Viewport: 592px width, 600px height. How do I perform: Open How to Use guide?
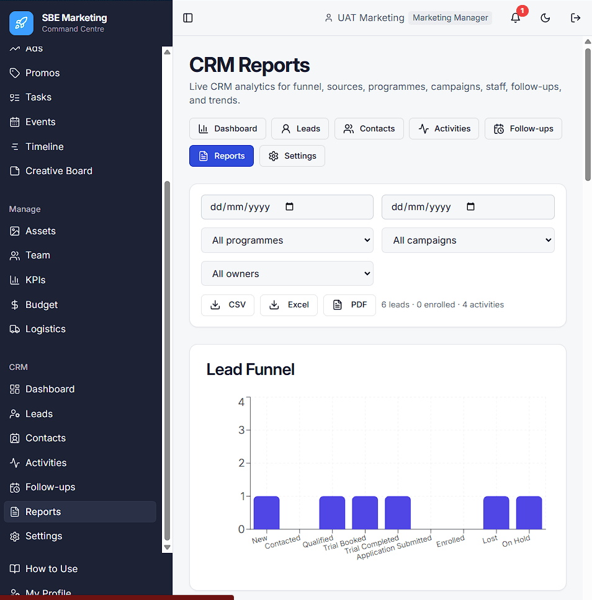click(x=80, y=569)
